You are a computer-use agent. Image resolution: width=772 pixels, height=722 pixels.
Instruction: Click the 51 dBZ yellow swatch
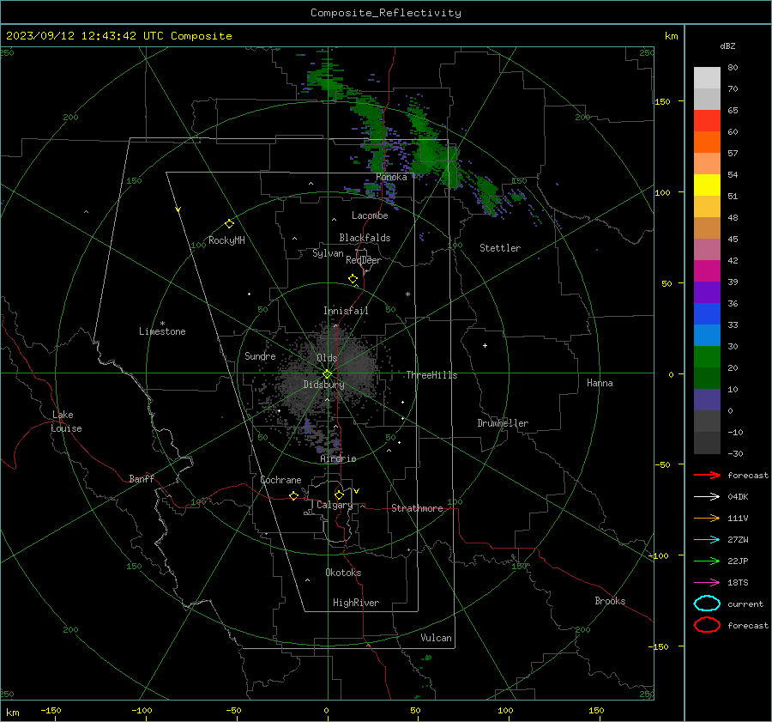pyautogui.click(x=707, y=185)
